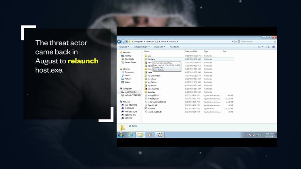Click the New folder button

174,47
